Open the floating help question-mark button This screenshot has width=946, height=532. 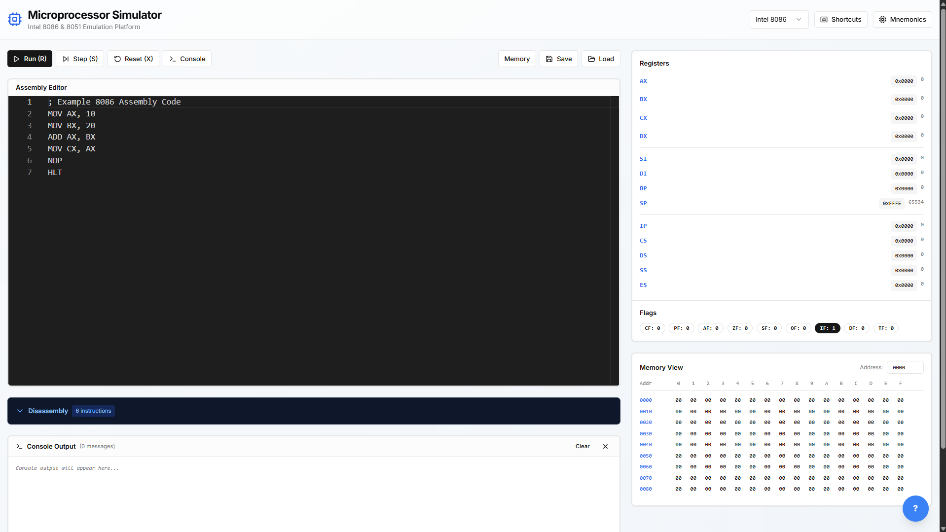(x=915, y=508)
